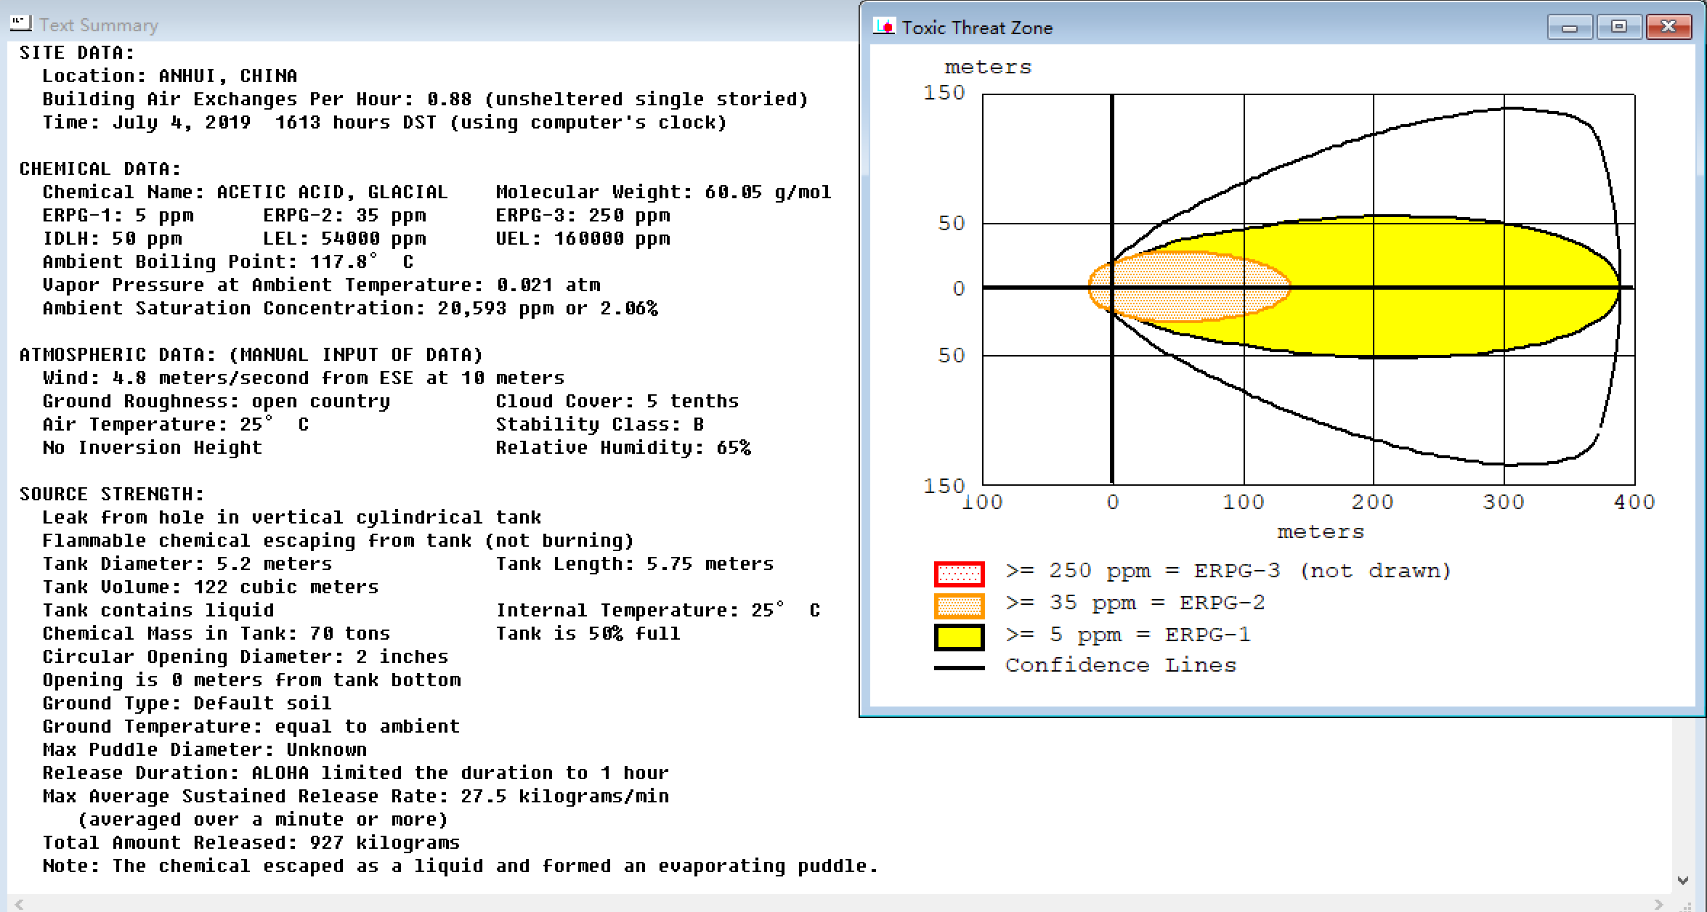Viewport: 1707px width, 912px height.
Task: Click the Confidence Lines legend line
Action: coord(959,667)
